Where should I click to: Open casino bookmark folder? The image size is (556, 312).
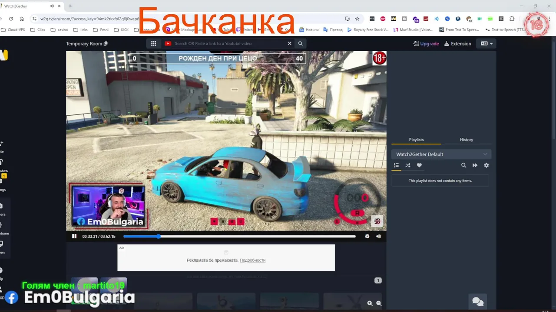pos(59,30)
